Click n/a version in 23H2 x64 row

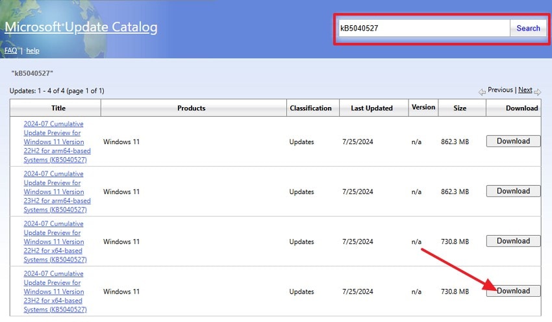tap(416, 291)
